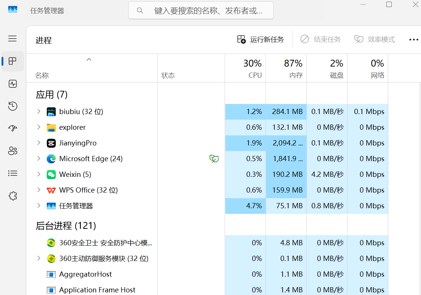The width and height of the screenshot is (421, 295).
Task: Click 任务管理器 CPU value 4.7%
Action: [x=254, y=206]
